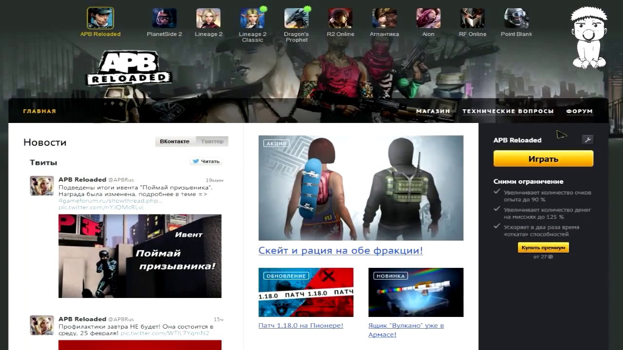Open the Атлантика game icon
The height and width of the screenshot is (350, 623).
[x=385, y=18]
